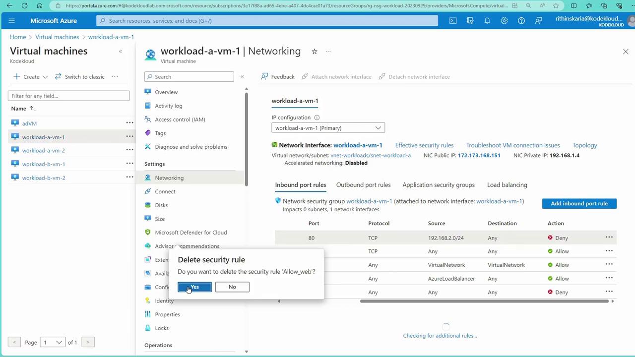This screenshot has height=357, width=635.
Task: Open the Directories and subscriptions filter icon
Action: pos(470,21)
